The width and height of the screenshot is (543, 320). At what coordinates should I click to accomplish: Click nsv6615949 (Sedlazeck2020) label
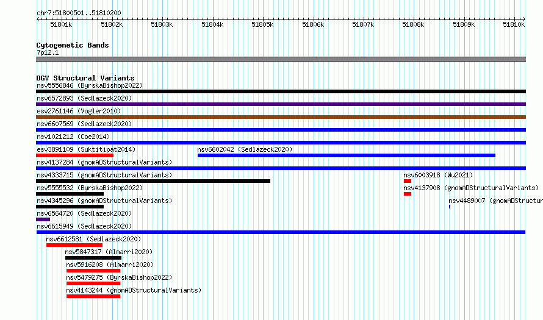[x=84, y=226]
